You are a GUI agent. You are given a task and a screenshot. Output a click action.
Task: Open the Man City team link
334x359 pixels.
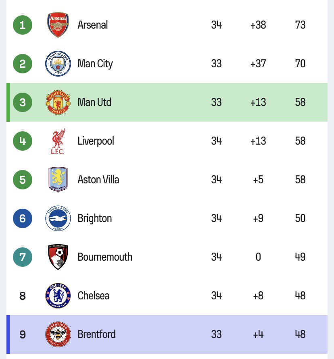click(x=95, y=64)
